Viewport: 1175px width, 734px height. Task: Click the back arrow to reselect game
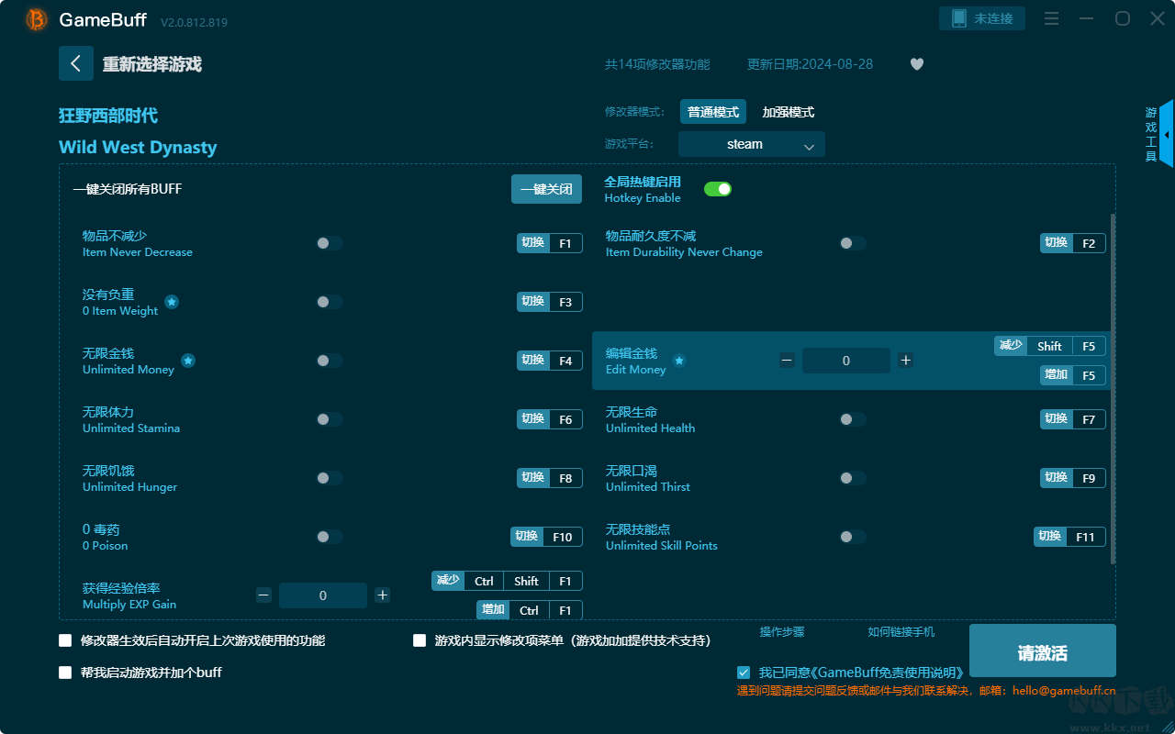click(x=76, y=63)
